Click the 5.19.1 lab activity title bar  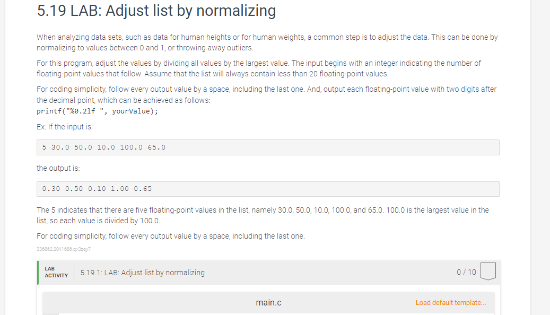coord(142,272)
